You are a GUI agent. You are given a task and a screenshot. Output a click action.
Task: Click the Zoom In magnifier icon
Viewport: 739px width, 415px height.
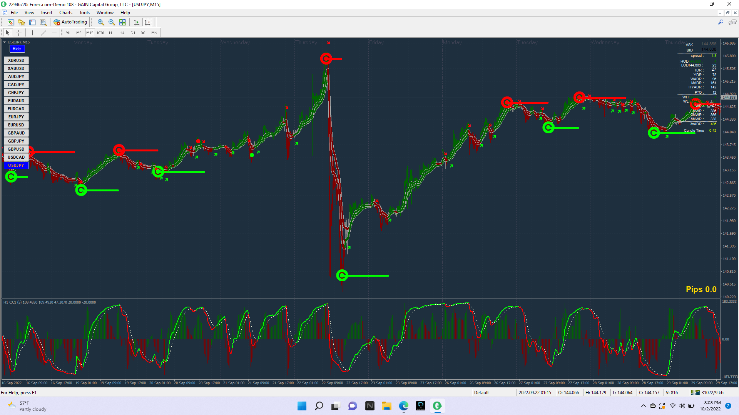(101, 22)
